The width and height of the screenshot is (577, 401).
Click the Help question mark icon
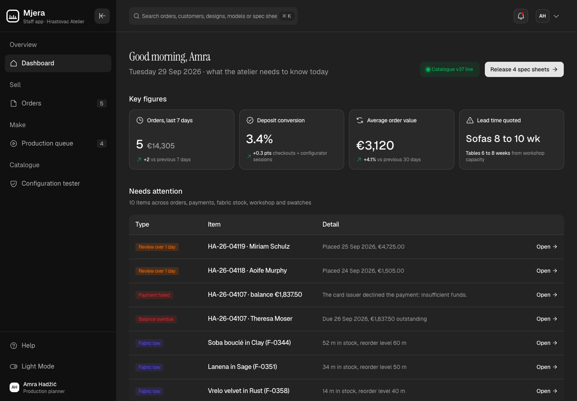(x=14, y=346)
